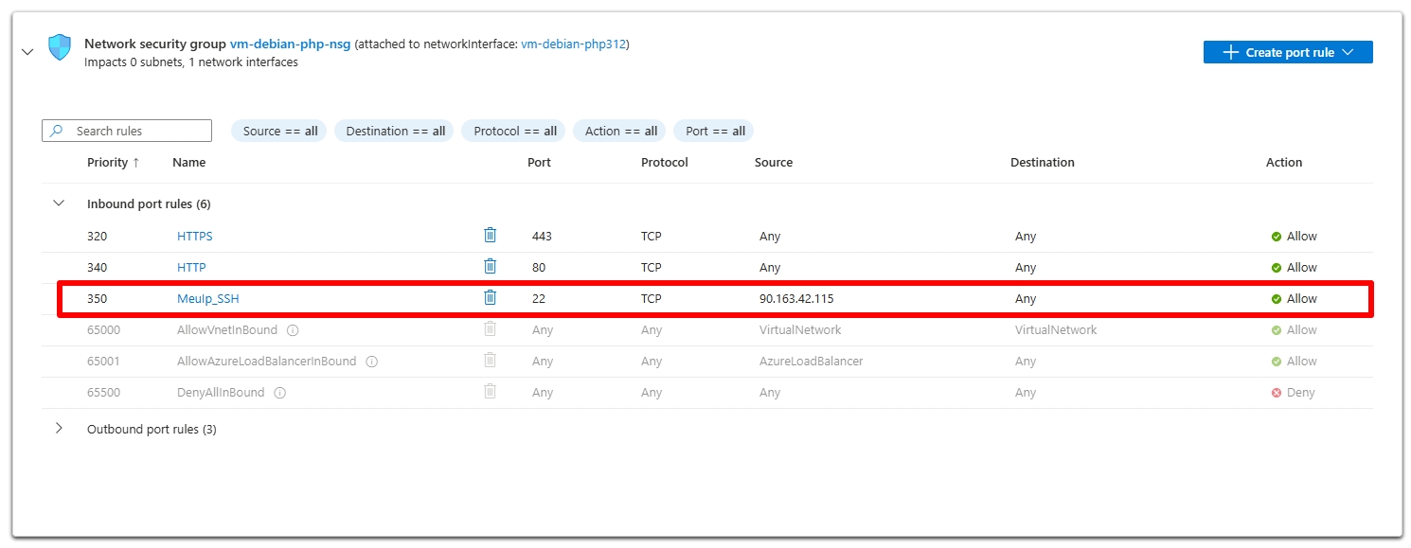Click the VirtualNetwork destination cell
The height and width of the screenshot is (548, 1411).
pyautogui.click(x=1056, y=330)
